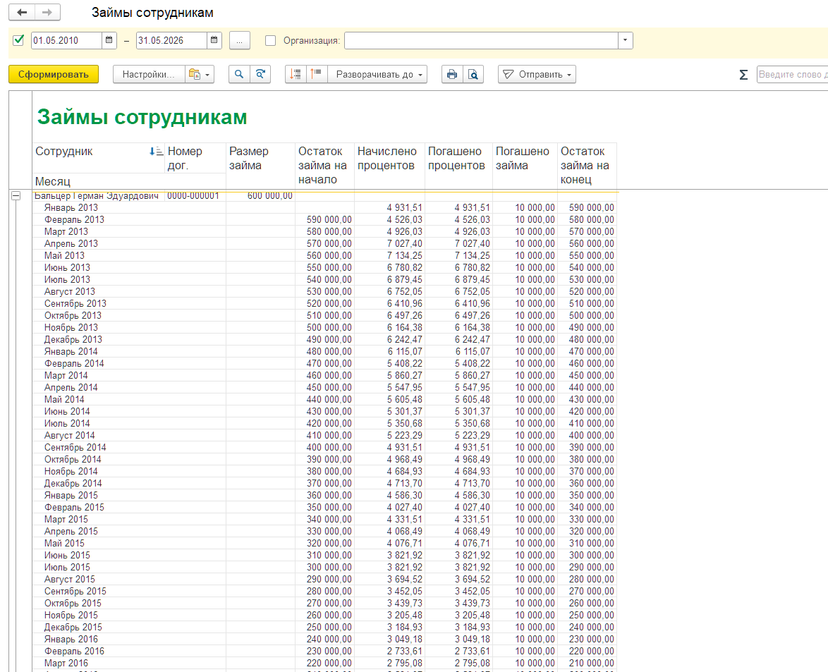The width and height of the screenshot is (828, 672).
Task: Click ending balance 240 000,00
Action: 591,628
